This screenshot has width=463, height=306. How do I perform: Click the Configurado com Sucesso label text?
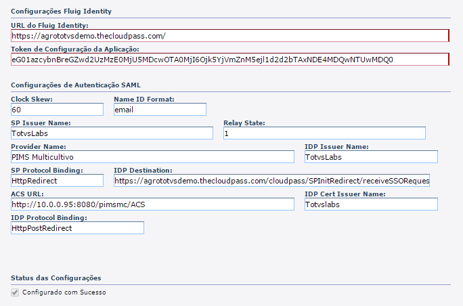(x=64, y=292)
